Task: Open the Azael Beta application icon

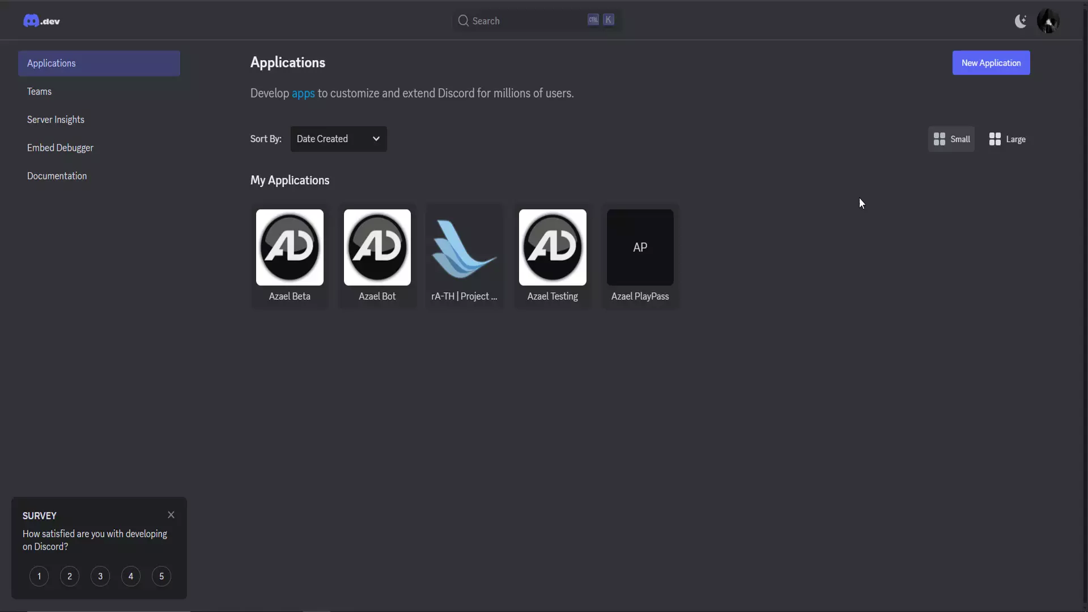Action: coord(290,248)
